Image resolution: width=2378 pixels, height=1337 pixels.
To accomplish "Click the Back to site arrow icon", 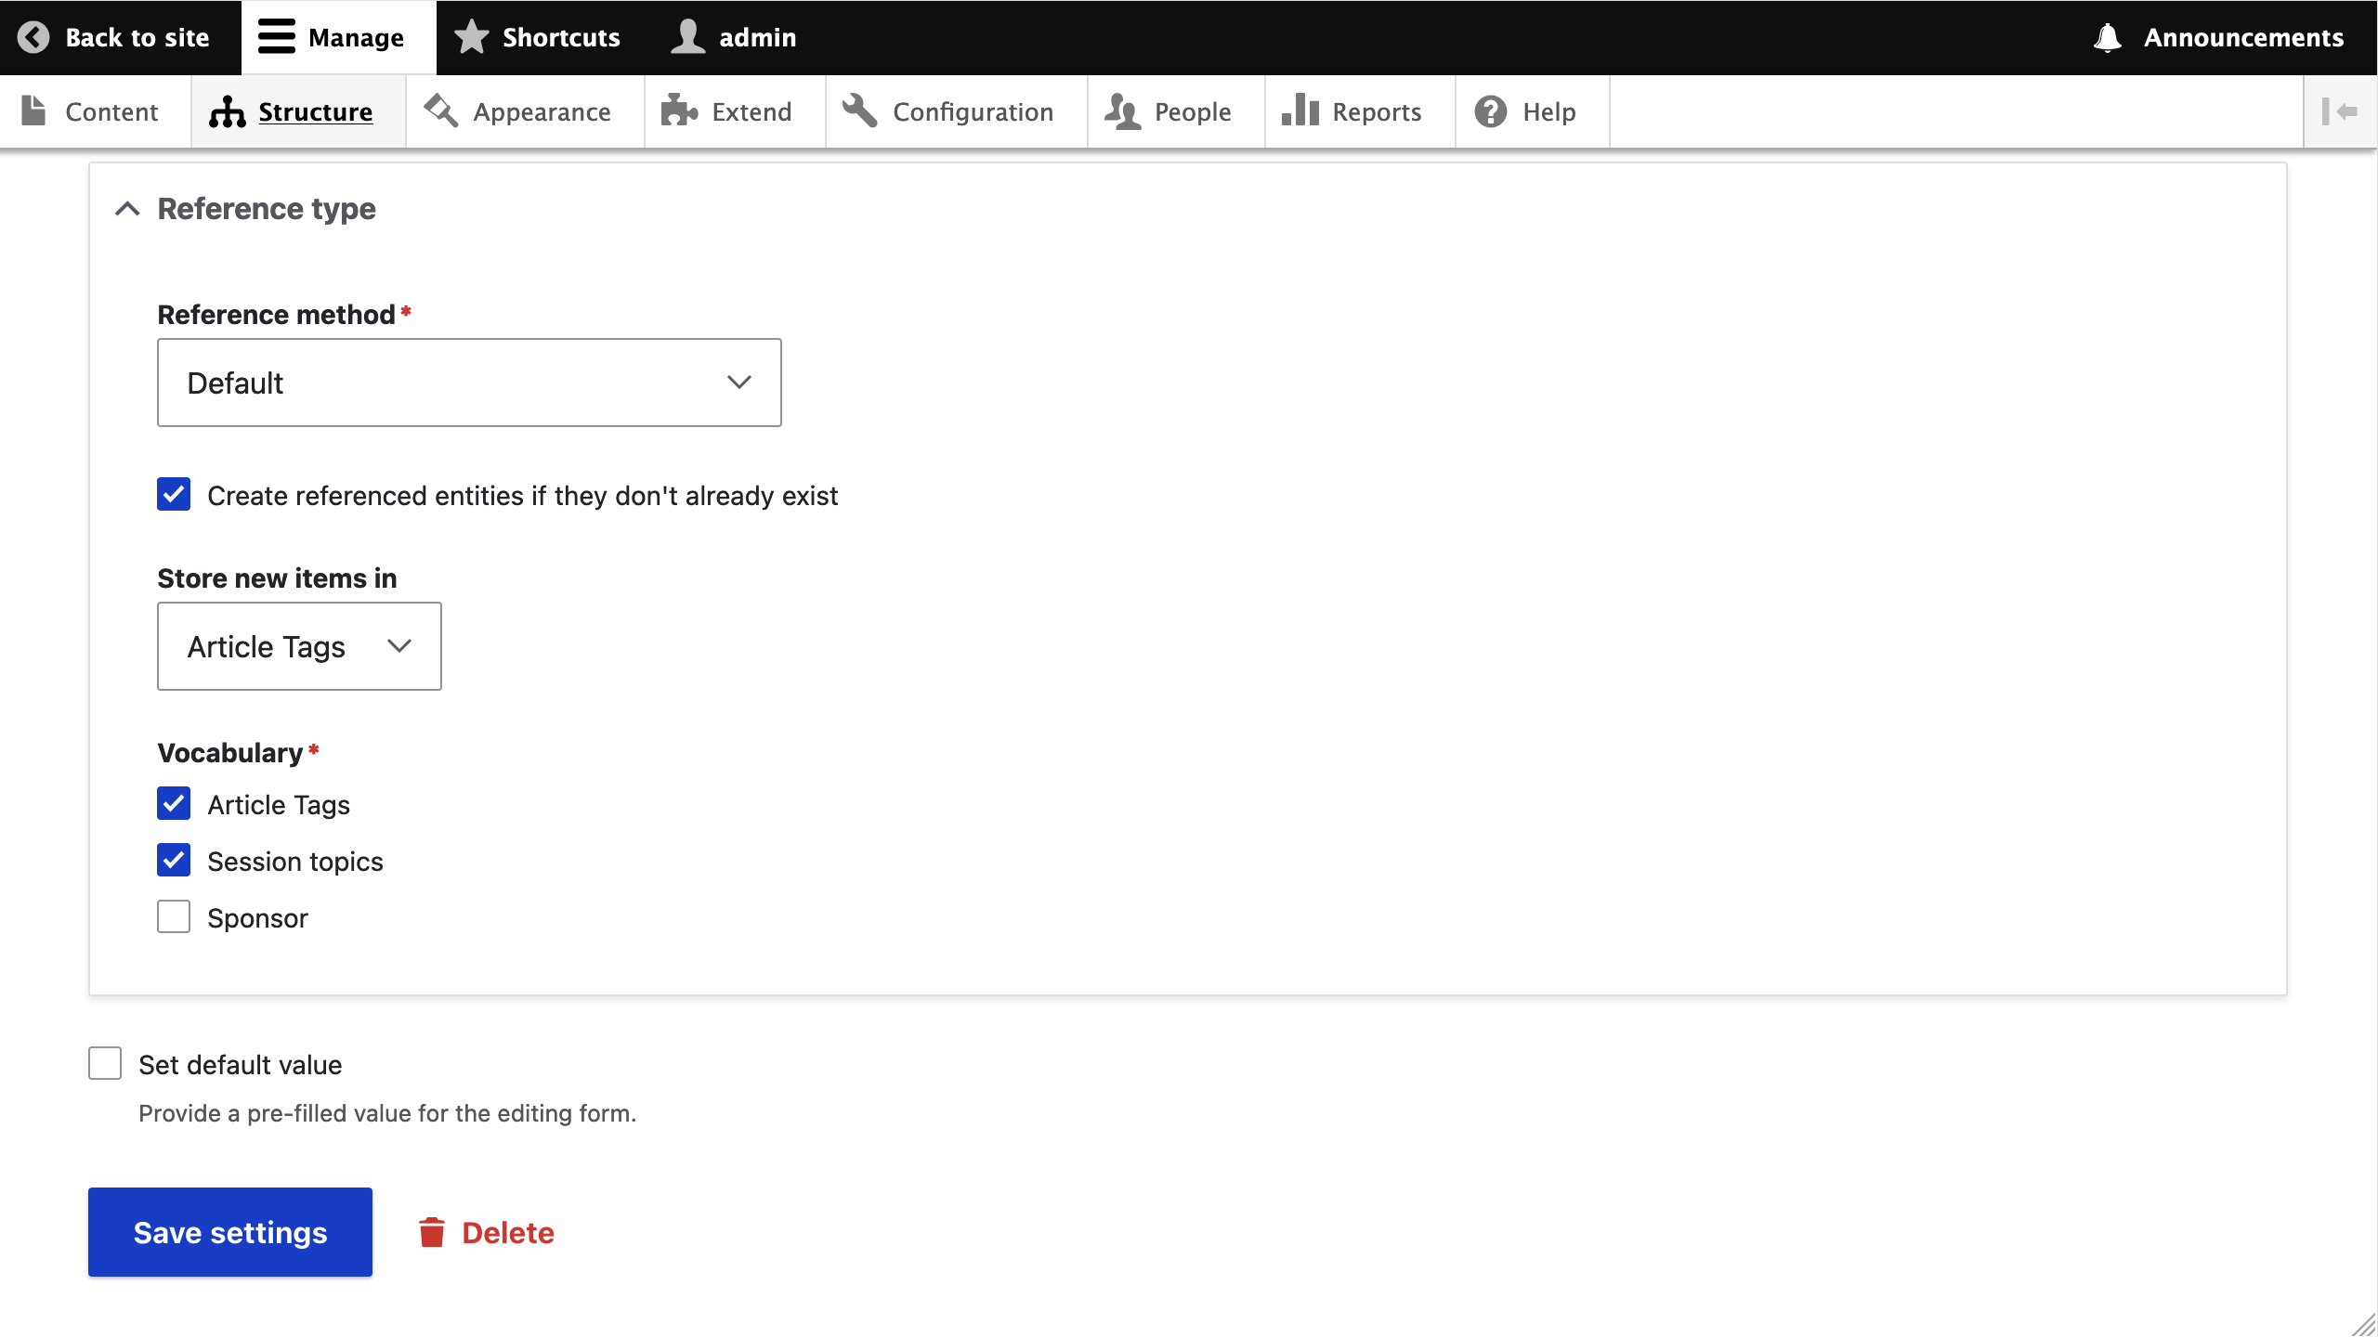I will coord(33,37).
